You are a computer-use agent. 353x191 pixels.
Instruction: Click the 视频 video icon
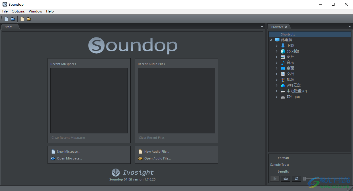(x=283, y=80)
